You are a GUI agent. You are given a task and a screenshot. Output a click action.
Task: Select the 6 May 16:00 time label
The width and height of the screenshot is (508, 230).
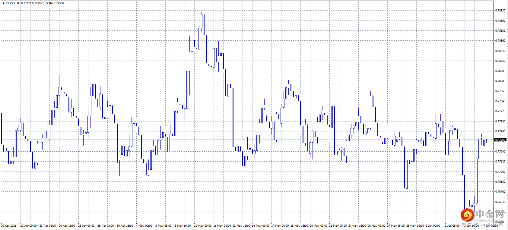click(183, 226)
